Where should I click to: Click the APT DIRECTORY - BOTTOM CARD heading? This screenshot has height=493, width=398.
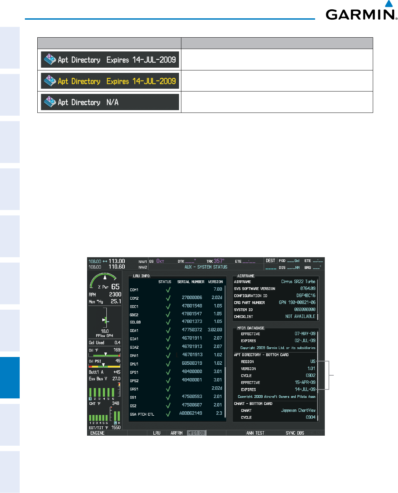click(261, 355)
